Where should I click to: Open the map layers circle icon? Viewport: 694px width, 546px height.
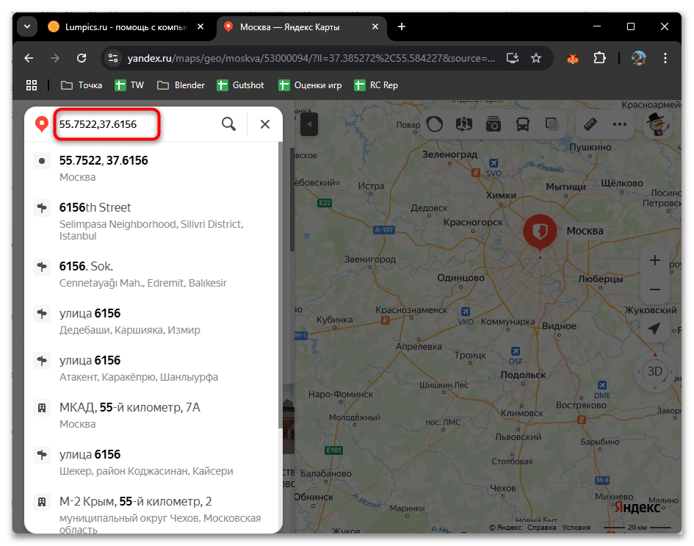434,124
